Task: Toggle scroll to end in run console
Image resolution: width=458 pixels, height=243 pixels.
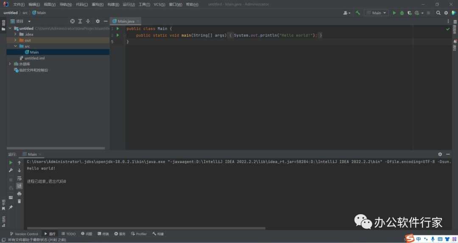Action: click(19, 186)
